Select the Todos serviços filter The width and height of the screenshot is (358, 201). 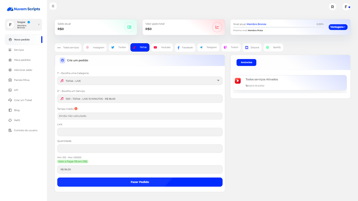click(68, 47)
